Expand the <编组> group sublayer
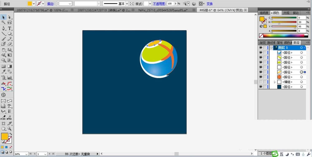The width and height of the screenshot is (312, 157). pos(275,82)
